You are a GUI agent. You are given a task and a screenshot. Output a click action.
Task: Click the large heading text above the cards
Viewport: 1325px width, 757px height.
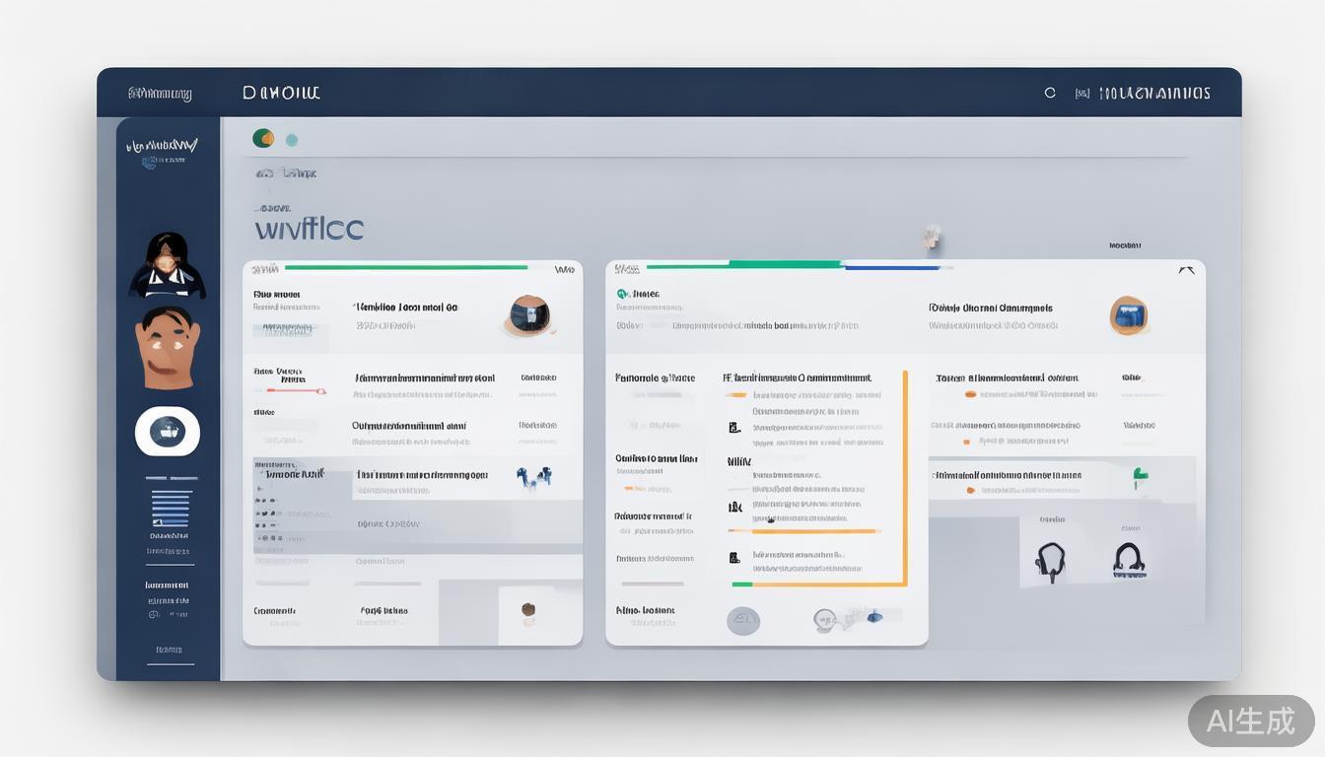(x=309, y=229)
